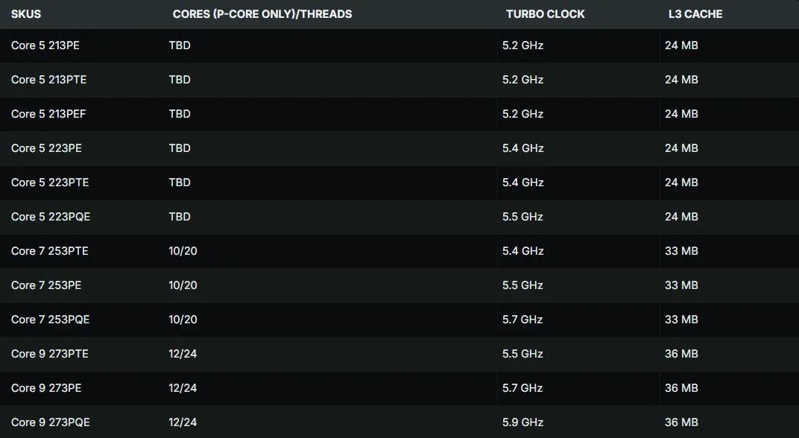Click the 12/24 cores value for Core 9 273PTE
The height and width of the screenshot is (438, 799).
[x=183, y=354]
